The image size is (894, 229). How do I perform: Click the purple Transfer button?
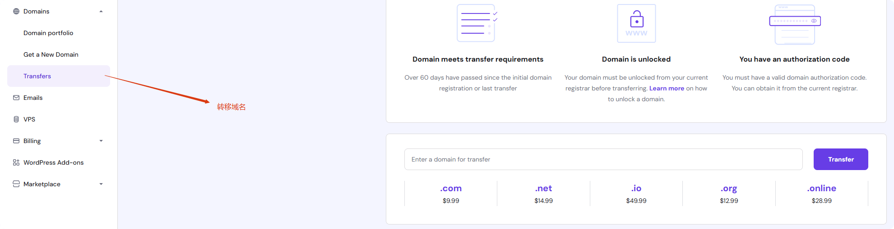[x=841, y=159]
